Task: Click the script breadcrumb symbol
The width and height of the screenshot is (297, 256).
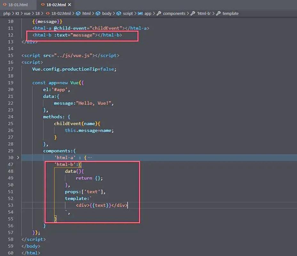Action: tap(128, 13)
